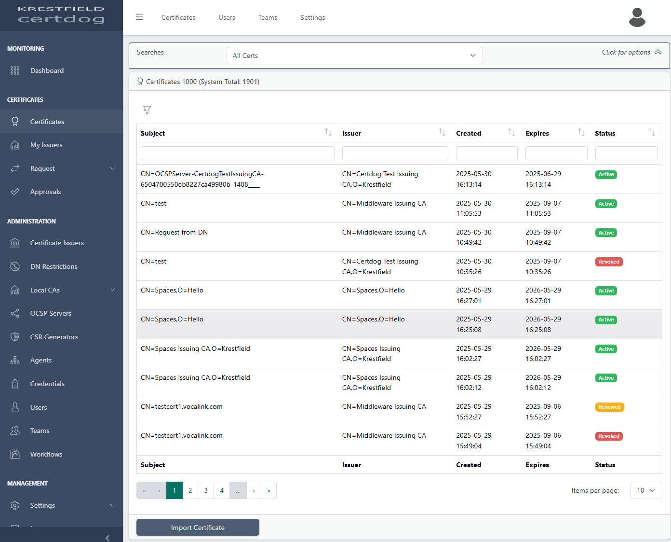Open Certificates in top navigation
Viewport: 671px width, 542px height.
pyautogui.click(x=178, y=17)
